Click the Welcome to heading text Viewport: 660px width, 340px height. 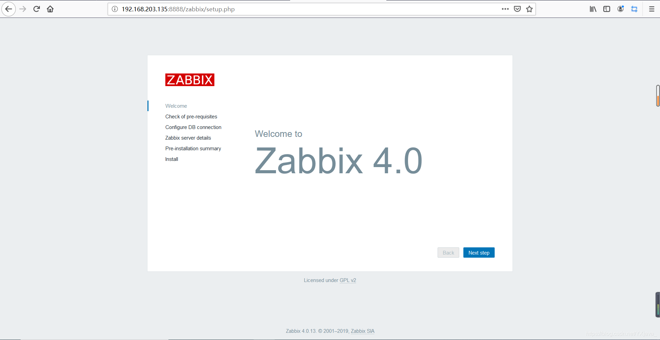pos(278,134)
